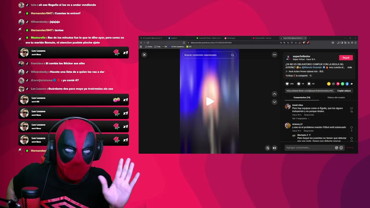Image resolution: width=370 pixels, height=208 pixels.
Task: Bookmark the video to favorites
Action: tap(309, 84)
